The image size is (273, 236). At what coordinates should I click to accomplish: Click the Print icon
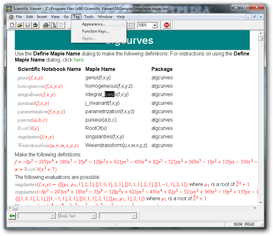46,25
